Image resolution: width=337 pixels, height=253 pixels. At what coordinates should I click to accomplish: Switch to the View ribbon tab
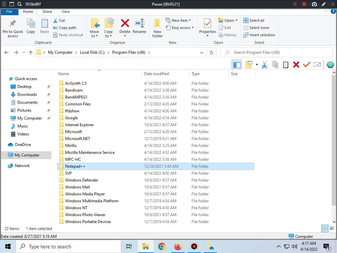(x=65, y=12)
